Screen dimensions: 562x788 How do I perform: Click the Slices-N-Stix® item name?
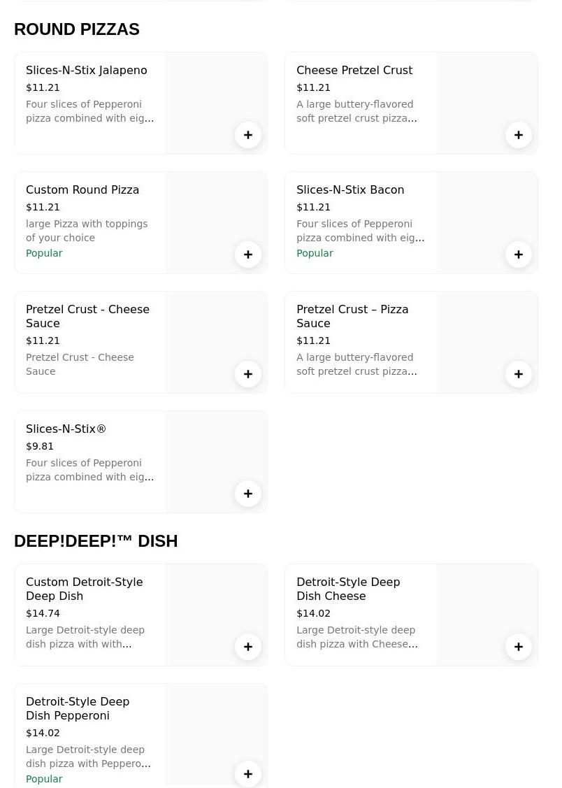[x=66, y=429]
